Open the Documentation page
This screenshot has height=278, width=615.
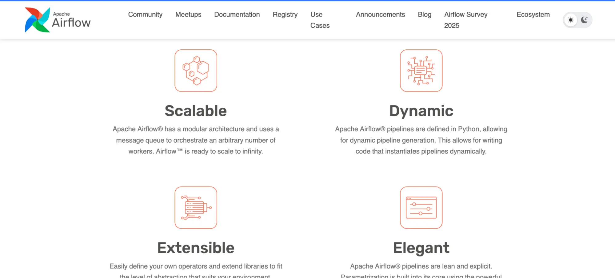[x=237, y=14]
